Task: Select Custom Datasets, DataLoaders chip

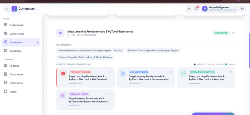Action: tap(85, 57)
